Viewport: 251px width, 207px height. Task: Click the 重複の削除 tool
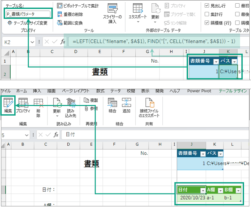pyautogui.click(x=70, y=14)
